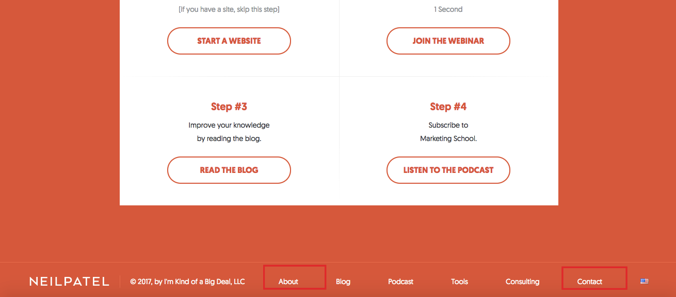Click the NEILPATEL logo in footer
Screen dimensions: 676x297
click(69, 282)
